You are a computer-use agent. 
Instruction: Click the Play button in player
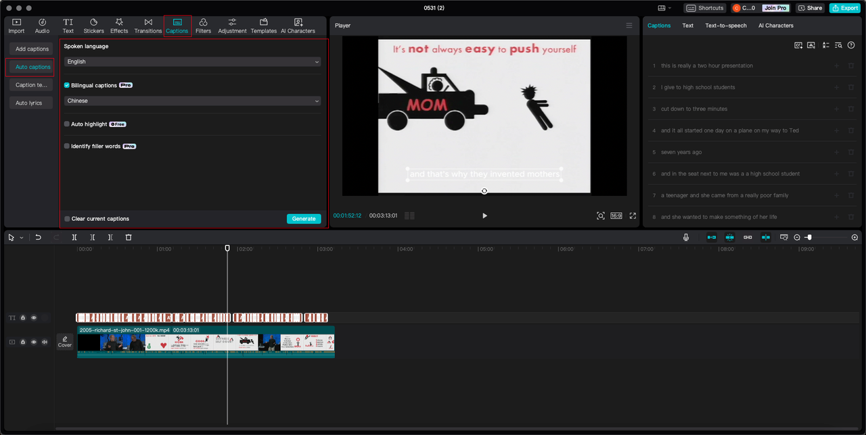click(x=484, y=215)
